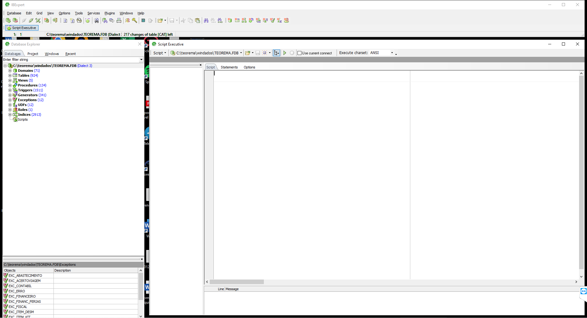Image resolution: width=587 pixels, height=318 pixels.
Task: Click the Reconnect to database icon
Action: point(38,20)
